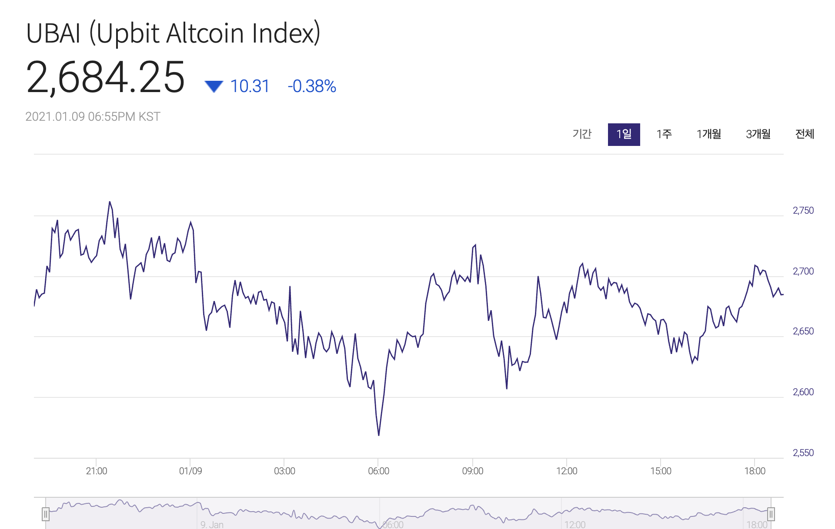Click the 12:00 label in mini navigator
The height and width of the screenshot is (529, 835).
574,525
